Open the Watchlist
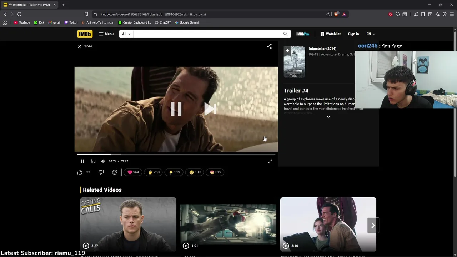 (x=330, y=34)
